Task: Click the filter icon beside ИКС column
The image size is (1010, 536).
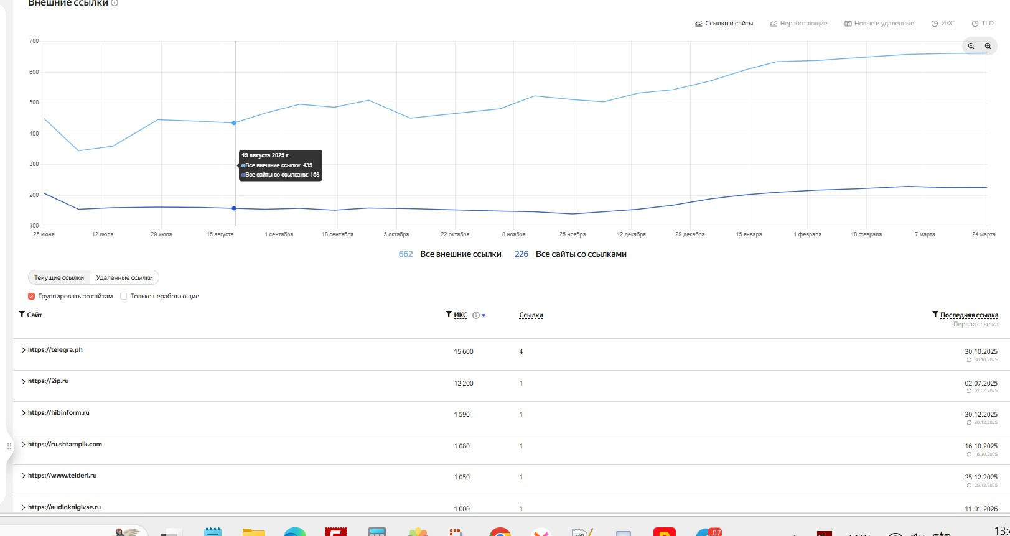Action: click(x=449, y=315)
